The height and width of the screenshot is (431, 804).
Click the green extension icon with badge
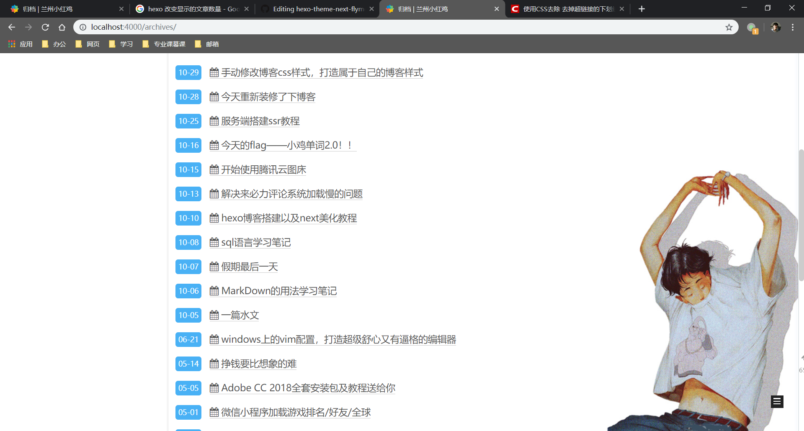tap(752, 28)
